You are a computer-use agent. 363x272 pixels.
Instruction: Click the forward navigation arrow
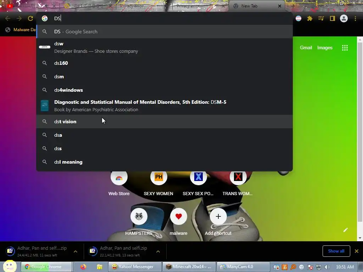[x=19, y=18]
